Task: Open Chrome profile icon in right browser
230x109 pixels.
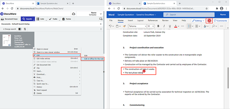Action: pos(222,8)
